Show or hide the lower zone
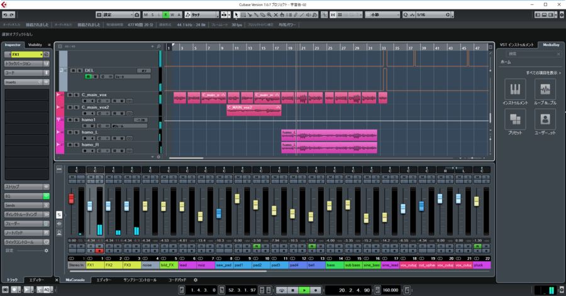The width and height of the screenshot is (566, 296). tap(545, 15)
